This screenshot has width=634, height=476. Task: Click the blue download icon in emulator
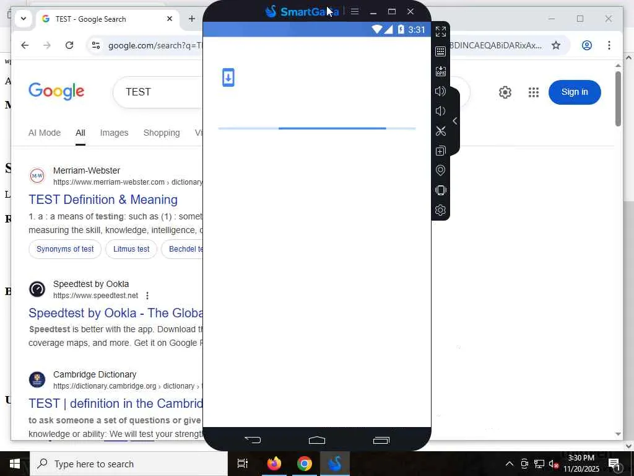[x=228, y=77]
